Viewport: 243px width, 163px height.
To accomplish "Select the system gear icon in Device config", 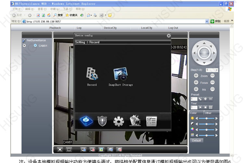I will pyautogui.click(x=118, y=121).
